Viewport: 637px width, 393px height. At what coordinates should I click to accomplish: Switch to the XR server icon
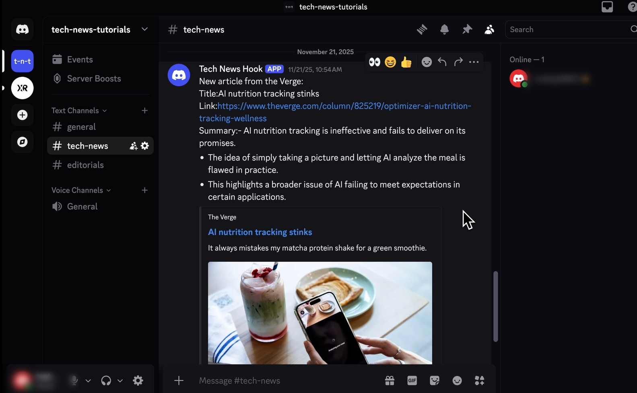click(x=22, y=88)
